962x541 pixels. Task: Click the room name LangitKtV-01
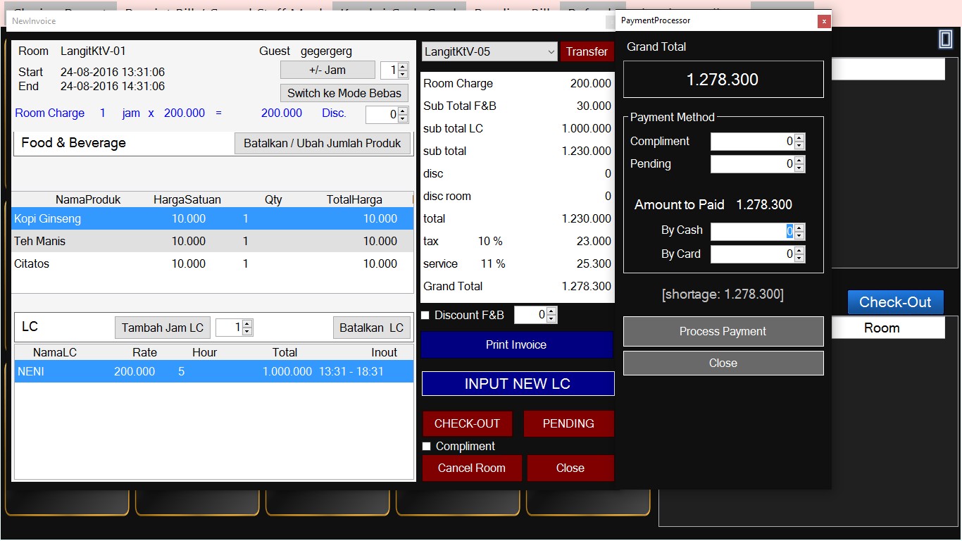(x=93, y=51)
